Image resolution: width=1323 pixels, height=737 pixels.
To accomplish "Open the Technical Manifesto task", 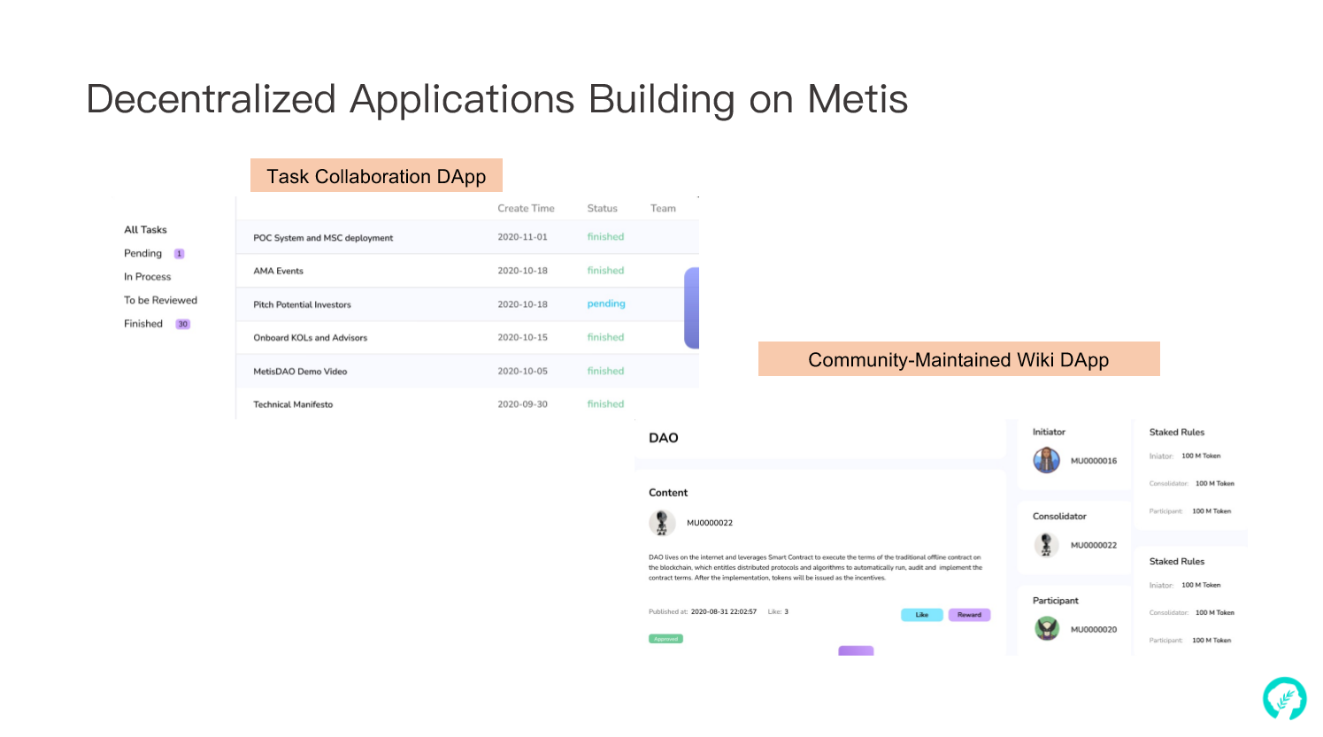I will (293, 405).
